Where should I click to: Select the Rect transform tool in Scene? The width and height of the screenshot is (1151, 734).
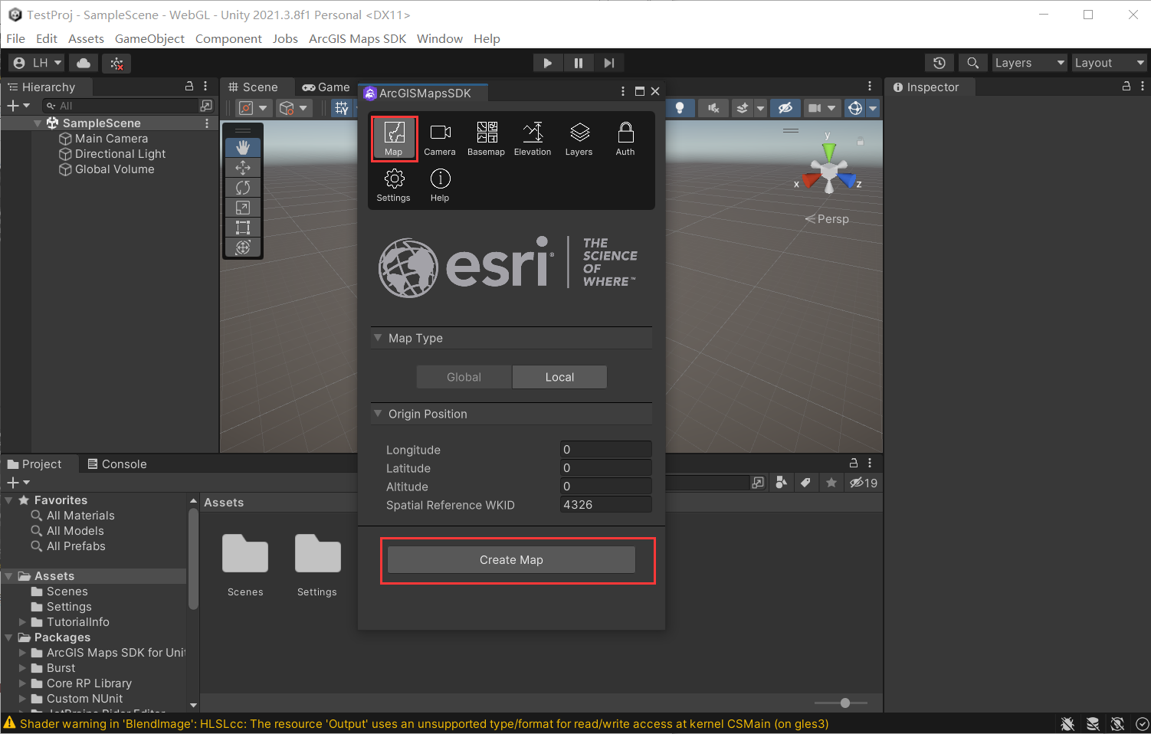[x=243, y=228]
